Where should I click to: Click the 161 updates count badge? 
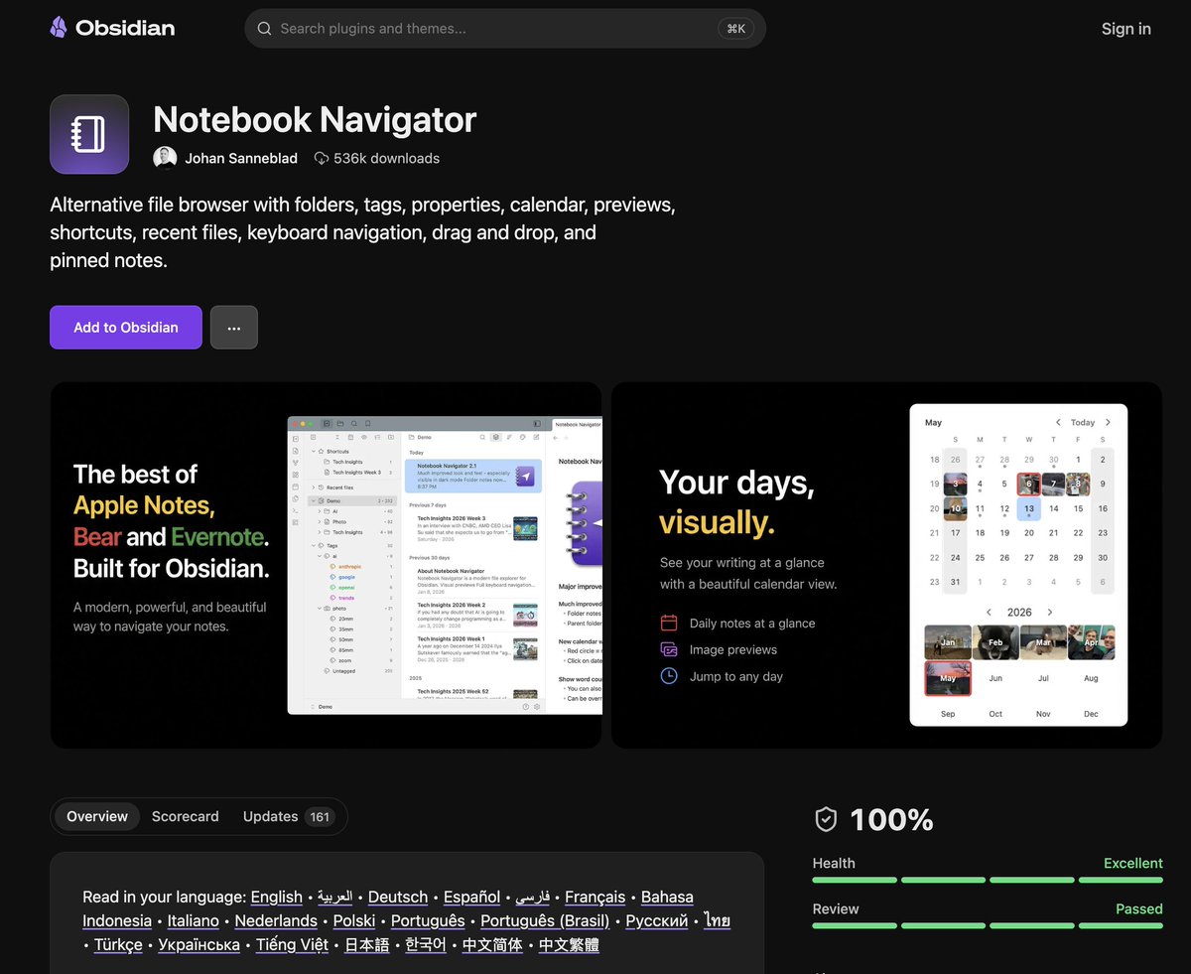[x=320, y=817]
